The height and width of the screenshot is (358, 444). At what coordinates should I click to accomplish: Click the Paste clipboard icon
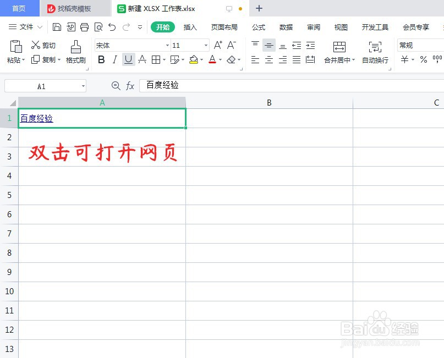point(16,46)
